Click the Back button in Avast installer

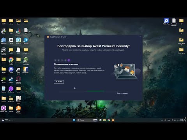(59, 82)
